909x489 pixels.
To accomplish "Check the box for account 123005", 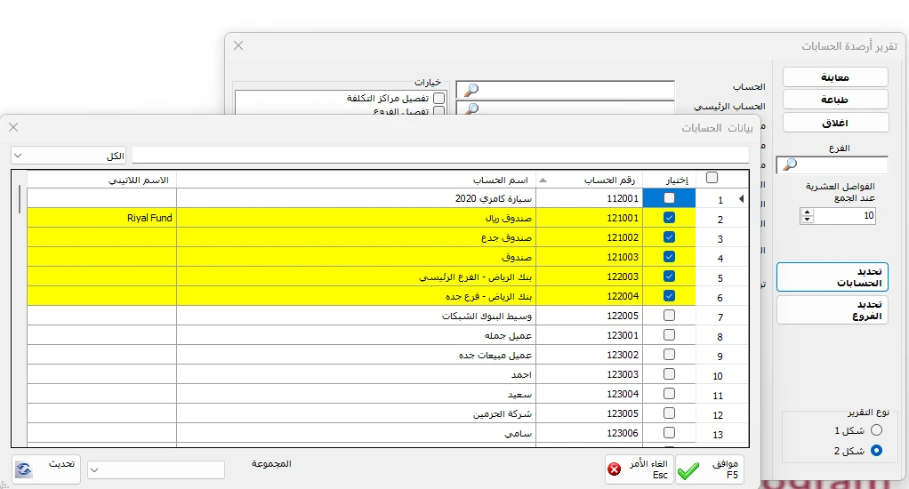I will click(x=669, y=413).
